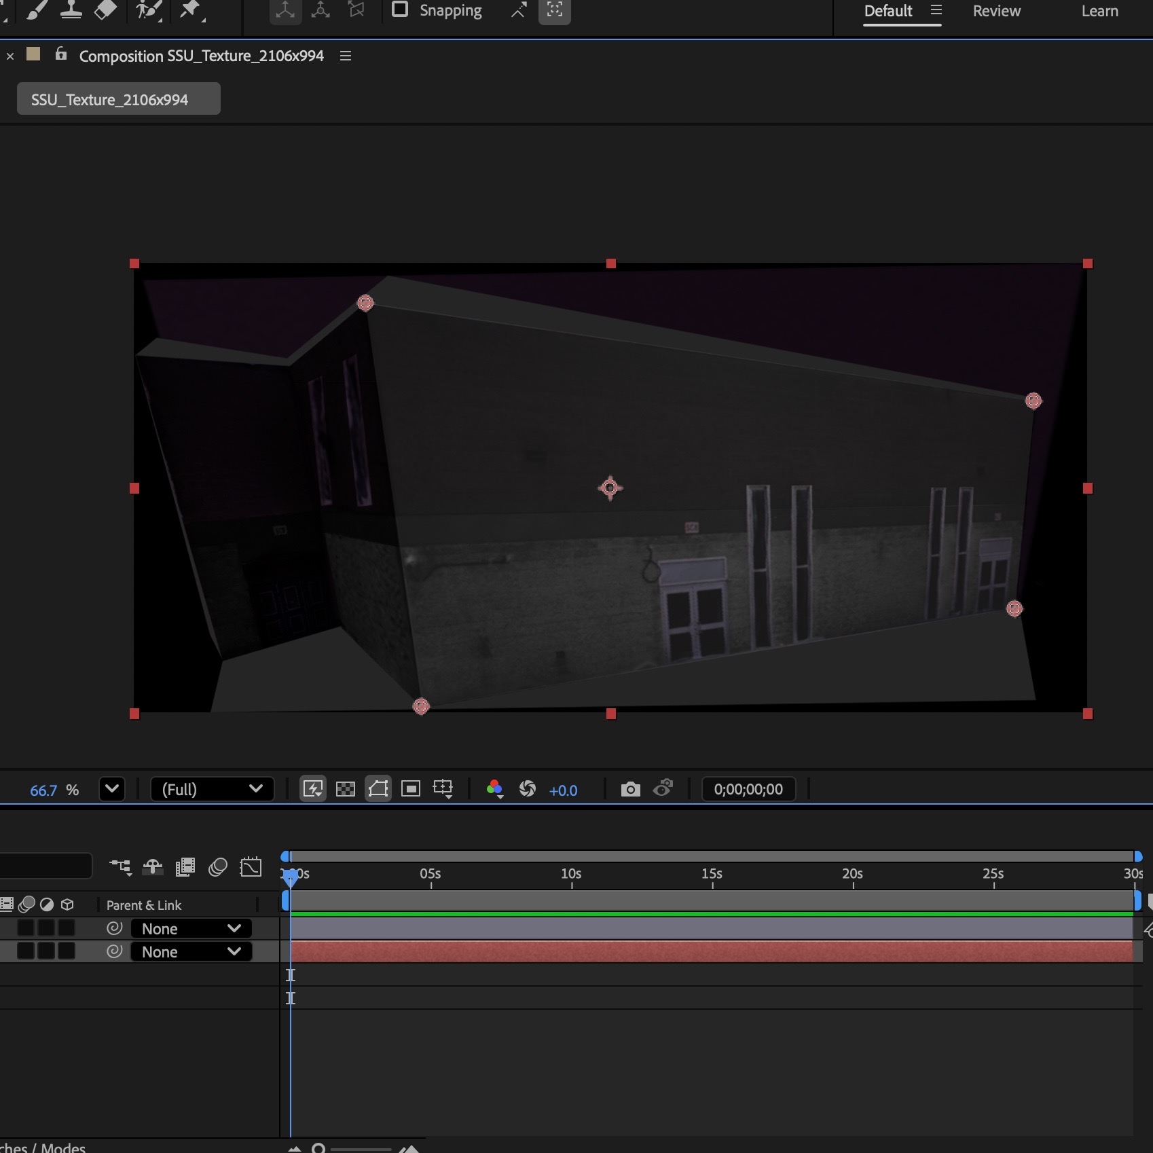This screenshot has width=1153, height=1153.
Task: Switch to the Default workspace
Action: click(887, 11)
